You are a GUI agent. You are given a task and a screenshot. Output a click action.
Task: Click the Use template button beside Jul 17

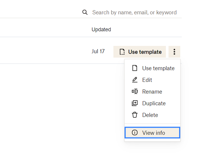click(x=140, y=52)
